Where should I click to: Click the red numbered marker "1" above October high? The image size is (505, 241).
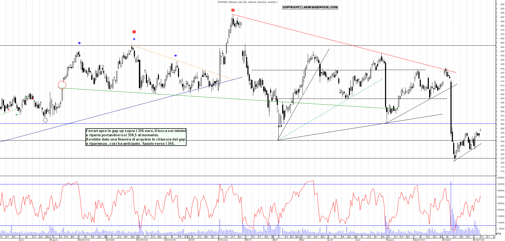(134, 31)
